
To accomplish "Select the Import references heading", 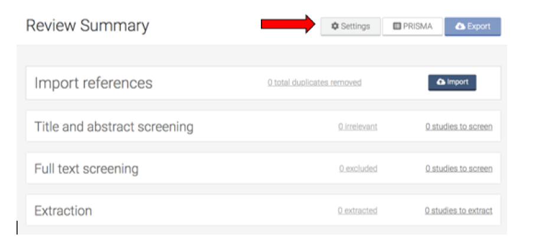I will 93,83.
